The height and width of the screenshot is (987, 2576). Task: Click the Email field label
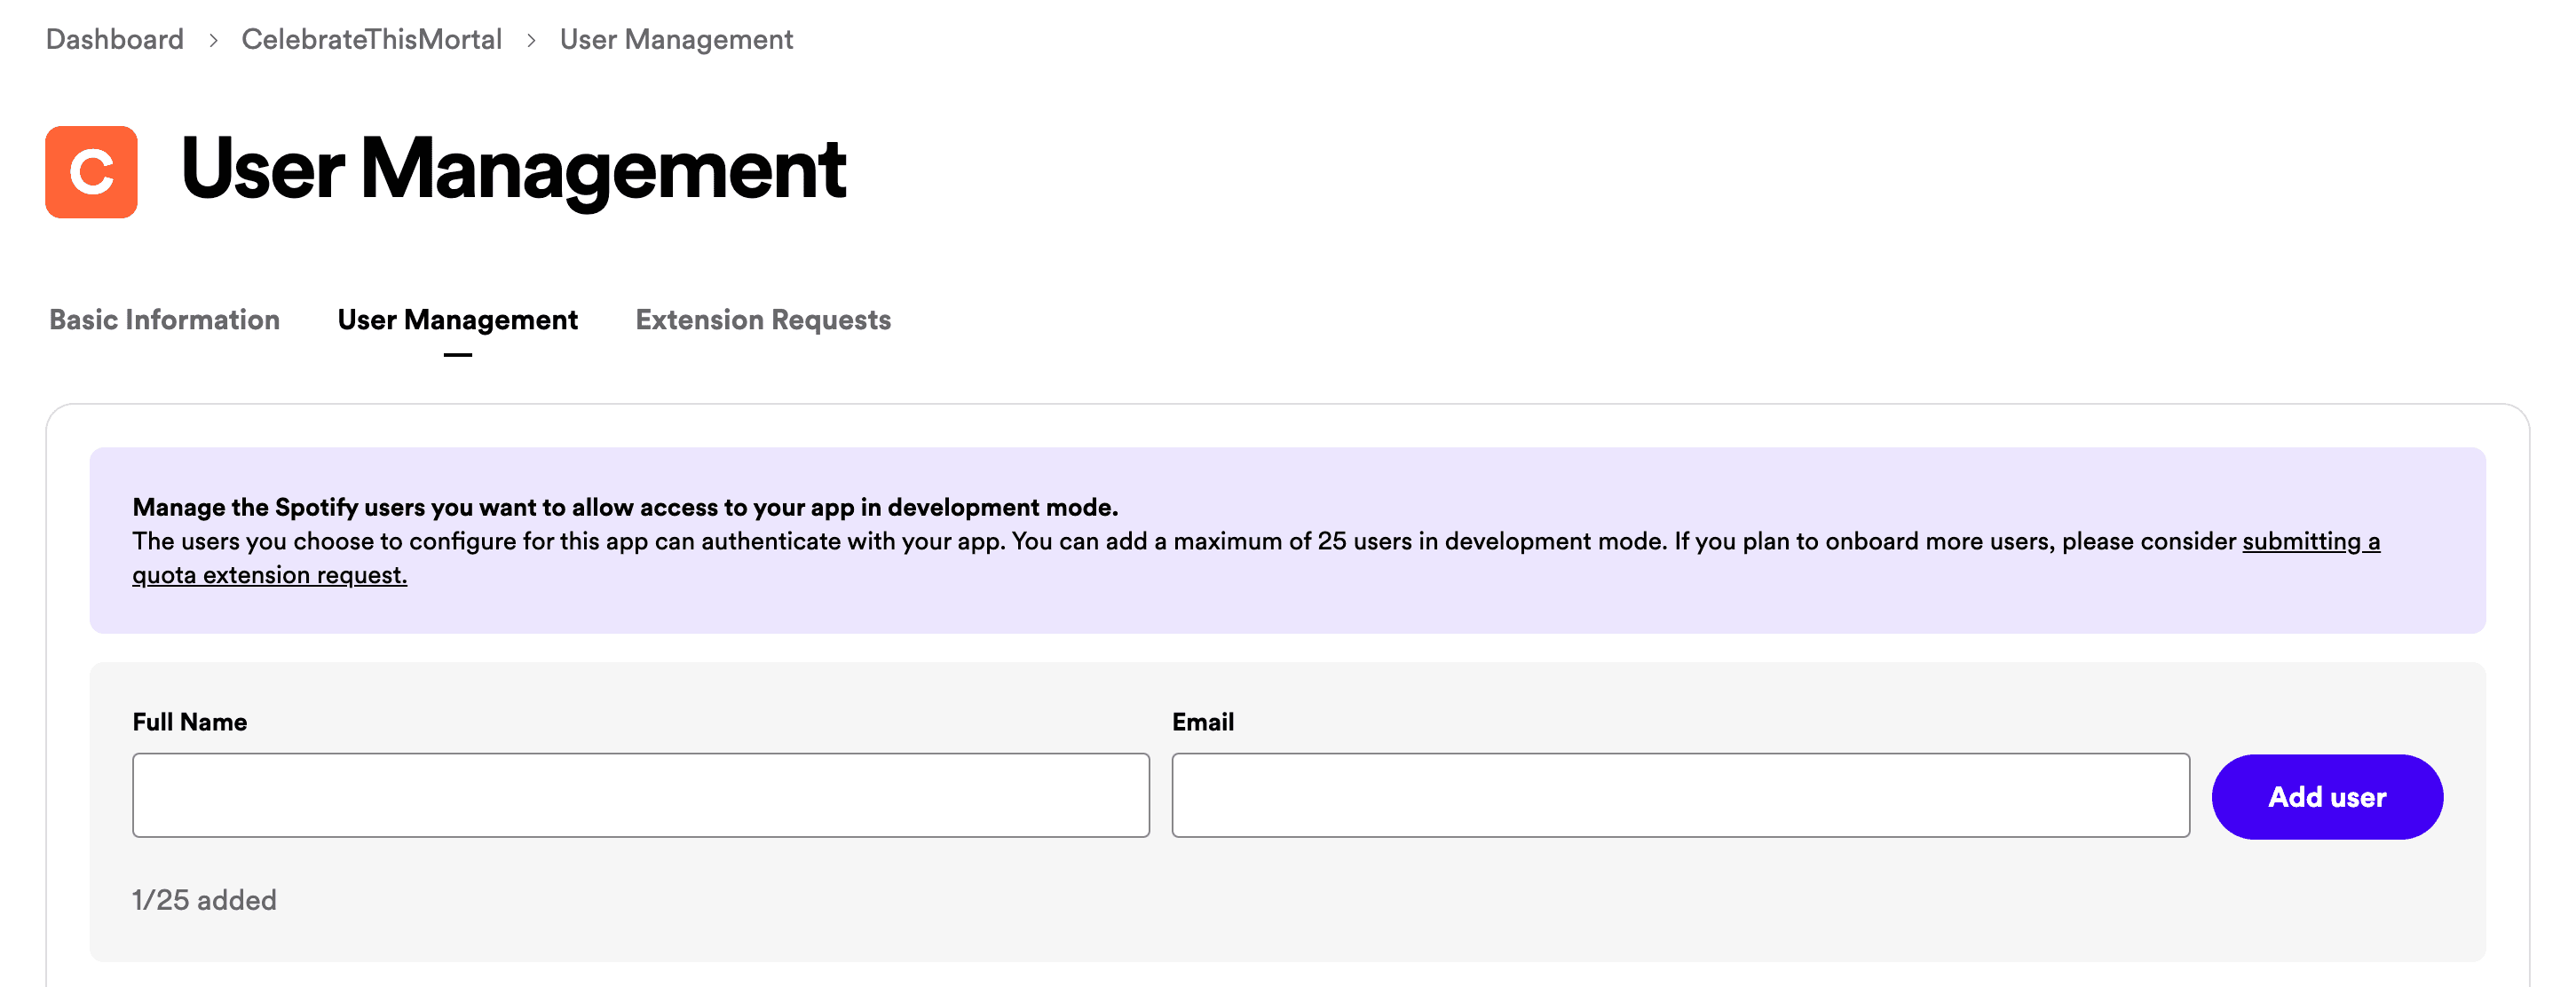pos(1202,722)
